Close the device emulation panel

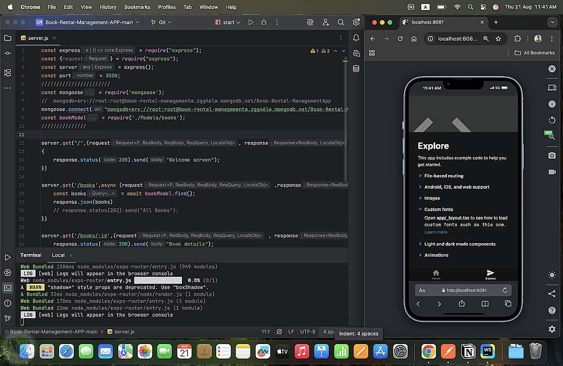tap(552, 69)
